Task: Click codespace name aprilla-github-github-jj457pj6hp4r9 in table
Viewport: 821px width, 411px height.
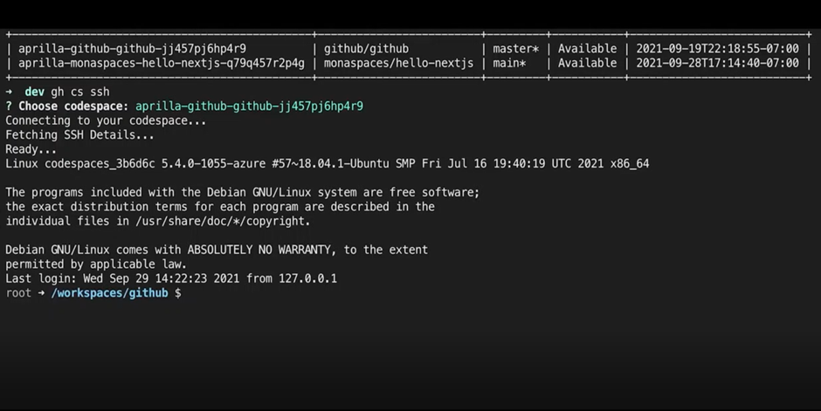Action: [x=132, y=49]
